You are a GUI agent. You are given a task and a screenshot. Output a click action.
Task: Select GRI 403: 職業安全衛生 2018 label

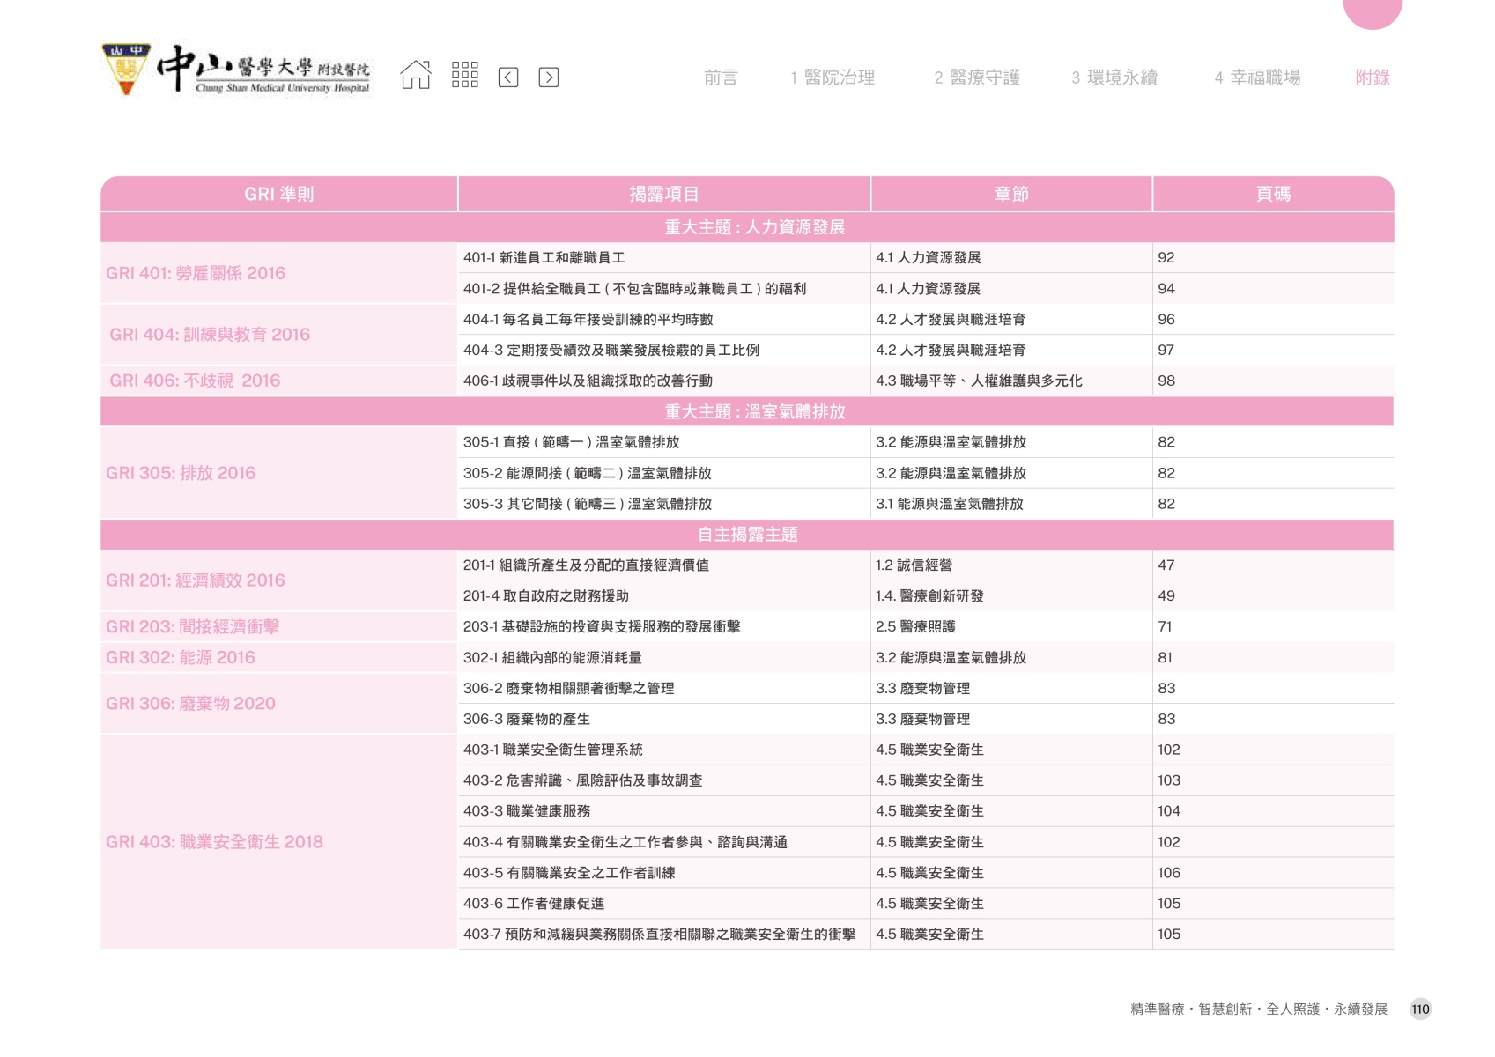tap(214, 842)
